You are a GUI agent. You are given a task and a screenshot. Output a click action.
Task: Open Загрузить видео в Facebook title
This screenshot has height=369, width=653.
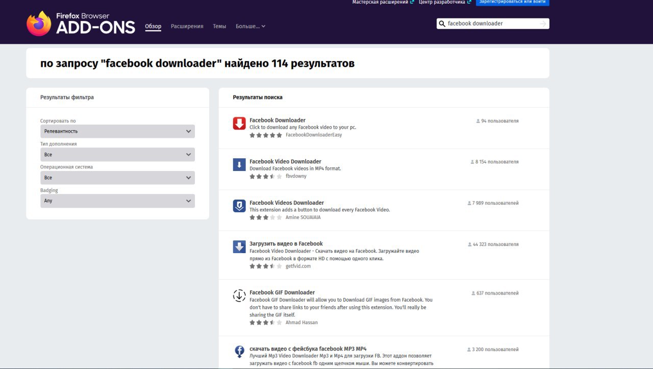(286, 243)
